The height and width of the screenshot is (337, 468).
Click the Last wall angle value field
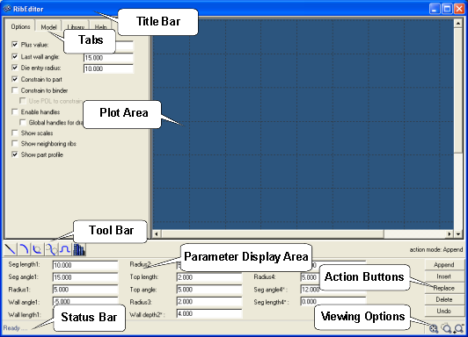click(x=108, y=57)
